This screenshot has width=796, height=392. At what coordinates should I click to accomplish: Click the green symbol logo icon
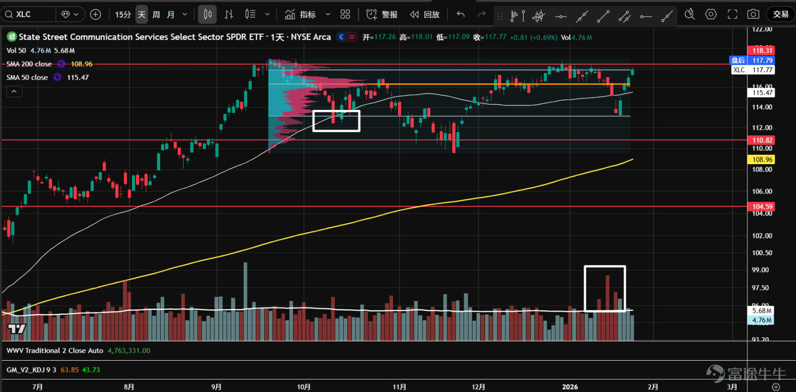(x=11, y=37)
